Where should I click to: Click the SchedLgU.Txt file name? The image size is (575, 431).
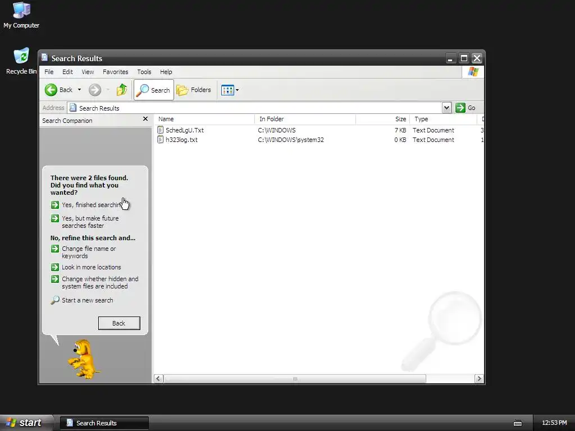[x=184, y=130]
